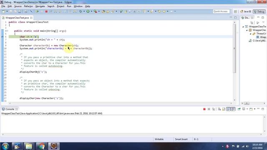Collapse the Thread tree node
The height and width of the screenshot is (150, 267).
(x=251, y=34)
